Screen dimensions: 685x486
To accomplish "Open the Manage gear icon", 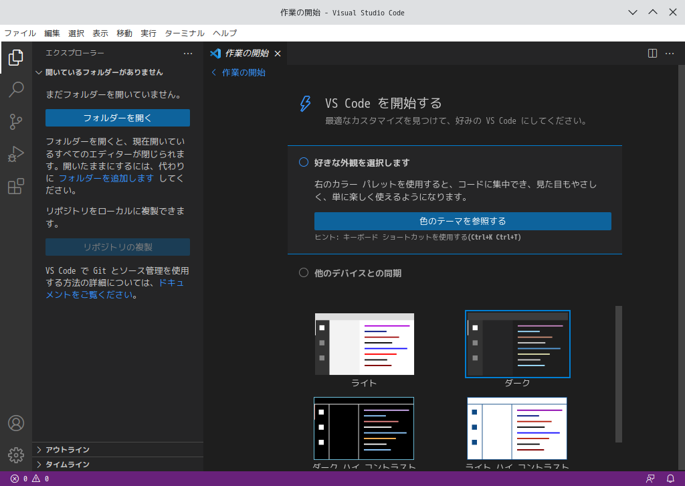I will (16, 455).
